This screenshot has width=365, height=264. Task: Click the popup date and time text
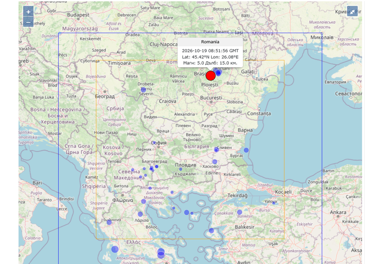pos(210,51)
